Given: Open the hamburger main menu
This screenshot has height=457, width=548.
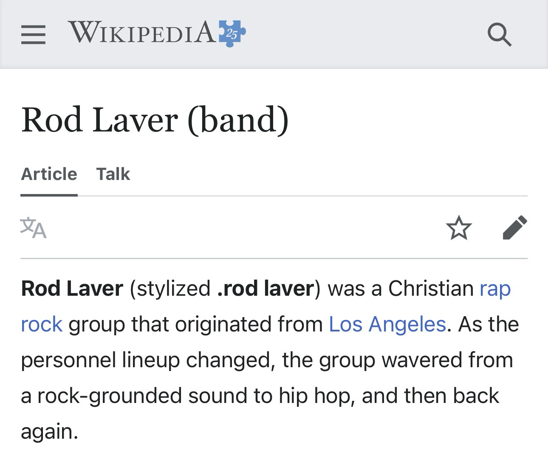Looking at the screenshot, I should pos(33,34).
